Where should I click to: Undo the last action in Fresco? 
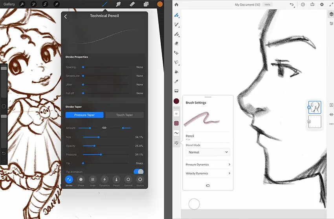pos(292,4)
